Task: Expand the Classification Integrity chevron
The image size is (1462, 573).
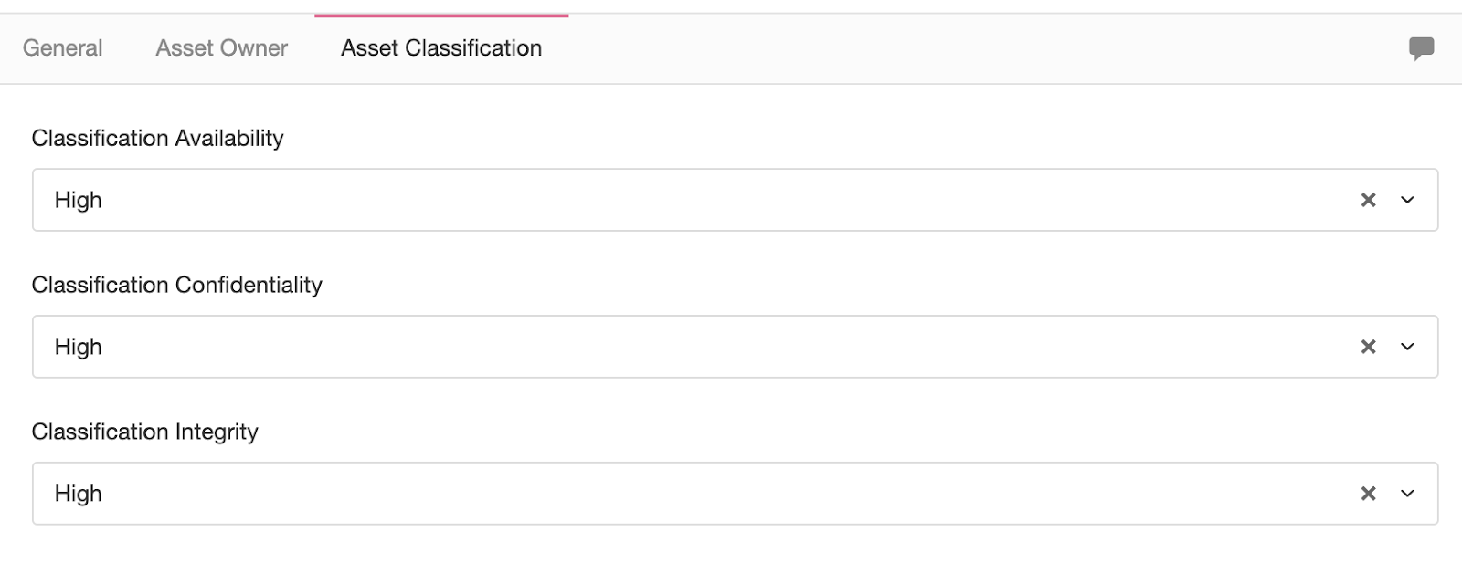Action: [1407, 494]
